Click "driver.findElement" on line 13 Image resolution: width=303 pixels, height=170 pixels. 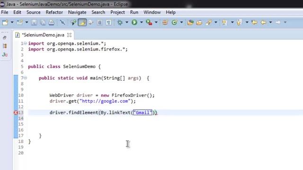click(74, 112)
